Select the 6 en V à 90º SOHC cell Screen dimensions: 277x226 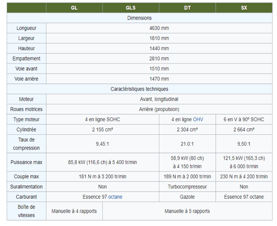(x=244, y=119)
